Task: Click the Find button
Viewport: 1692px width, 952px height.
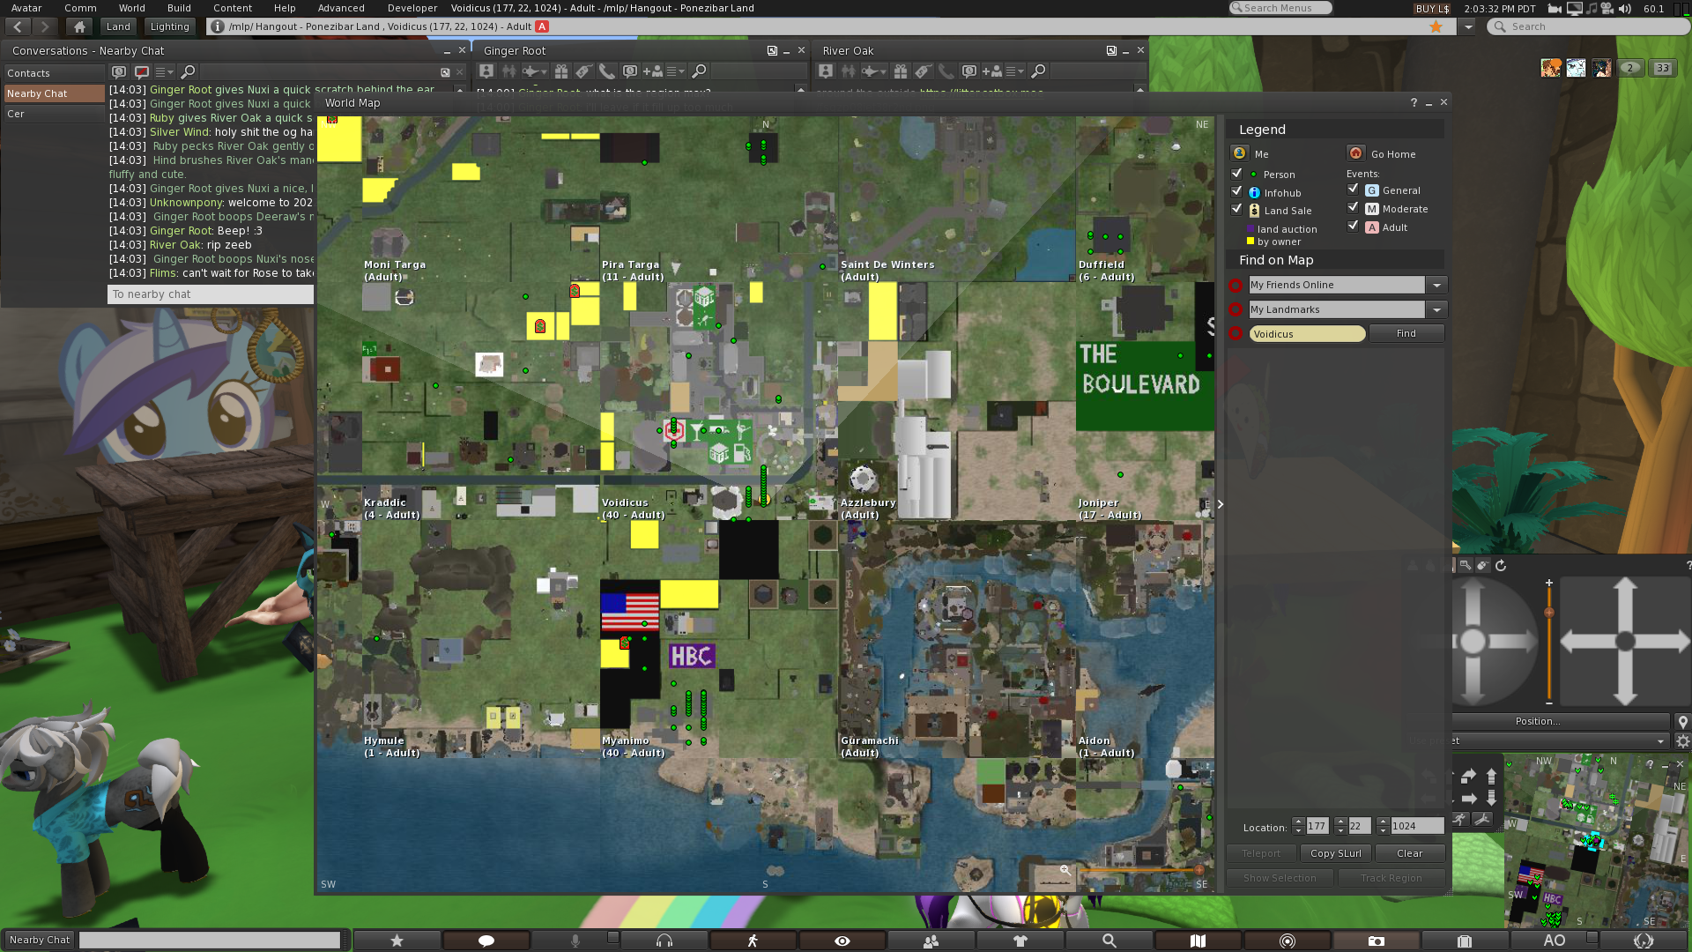Action: point(1406,333)
